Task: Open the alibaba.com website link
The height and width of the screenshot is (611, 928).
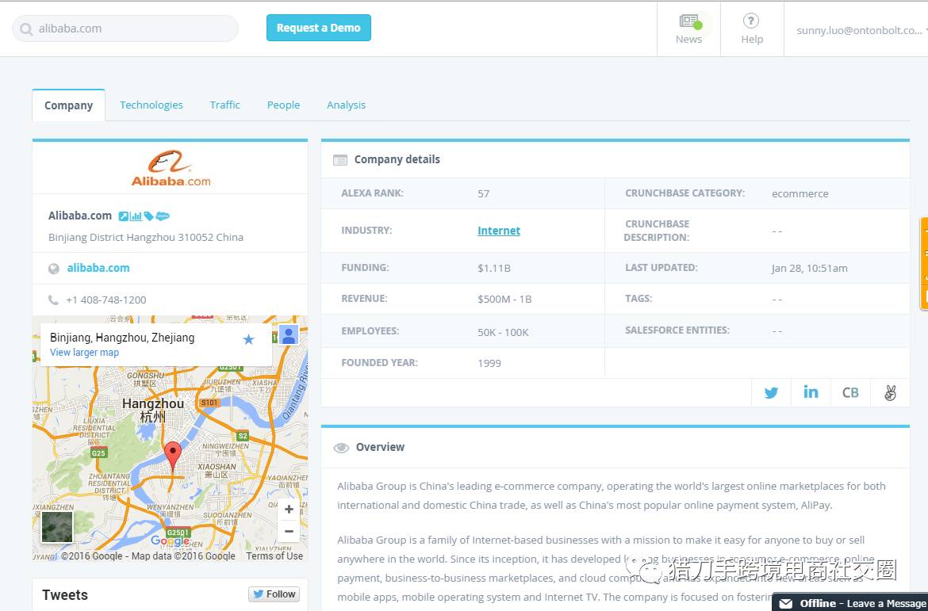Action: click(x=98, y=268)
